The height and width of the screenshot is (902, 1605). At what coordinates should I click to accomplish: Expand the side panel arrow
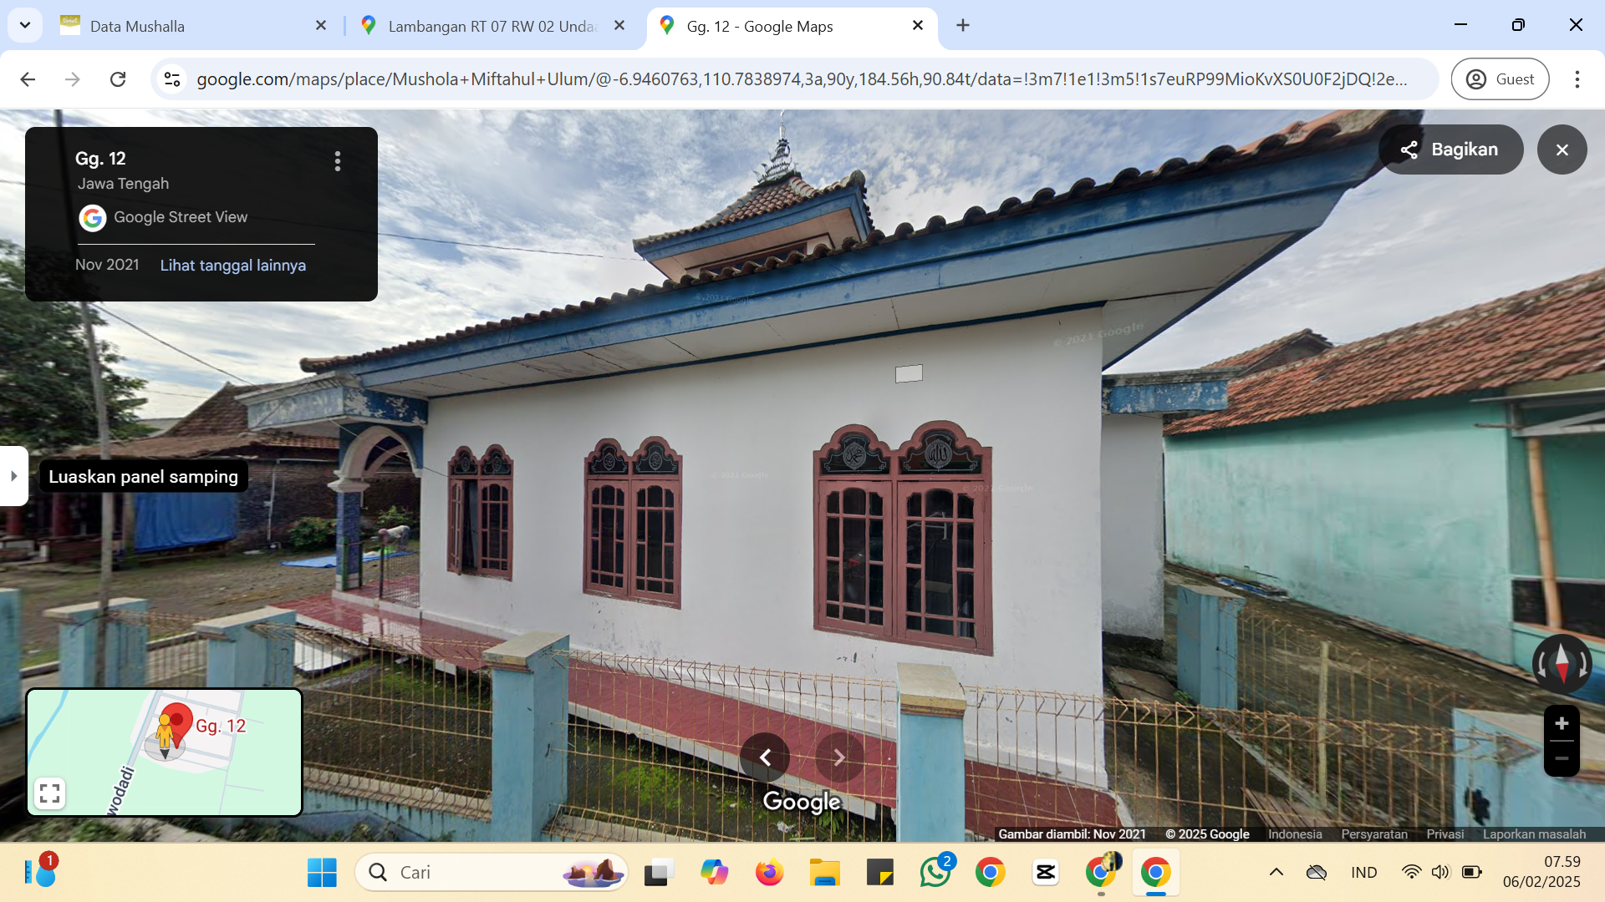13,476
